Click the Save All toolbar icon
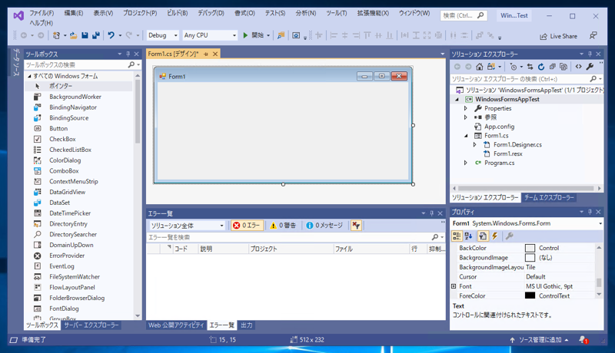The height and width of the screenshot is (353, 615). pos(95,35)
